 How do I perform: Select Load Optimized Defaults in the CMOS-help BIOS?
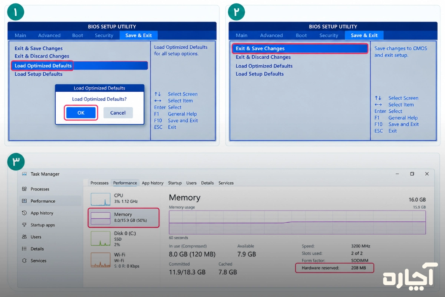pos(264,66)
